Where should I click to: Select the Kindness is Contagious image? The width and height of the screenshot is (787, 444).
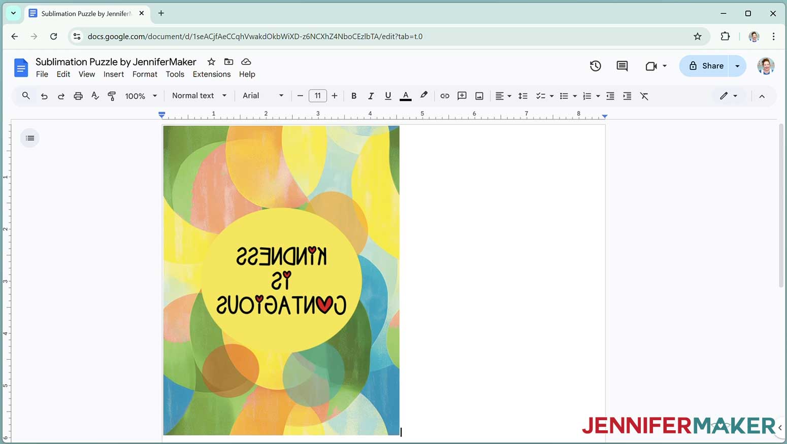[281, 280]
